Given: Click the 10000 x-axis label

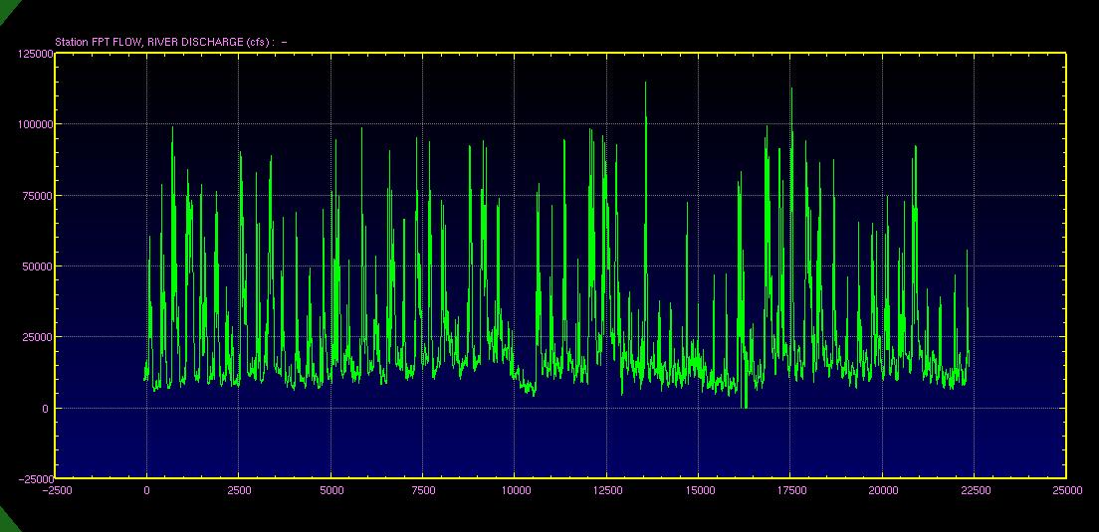Looking at the screenshot, I should [x=515, y=490].
